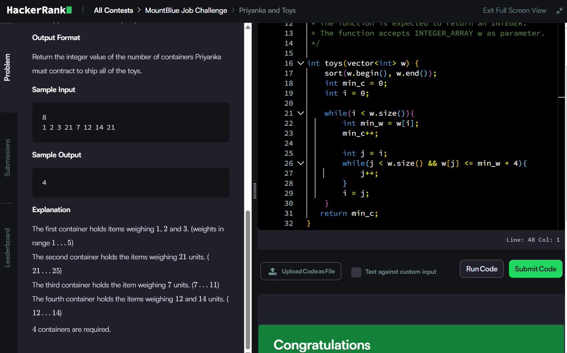
Task: Click code line 'i = j;'
Action: [356, 193]
